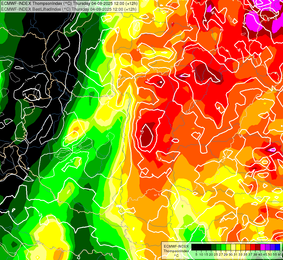Click legend tick value '15'
The height and width of the screenshot is (260, 283).
tap(206, 255)
